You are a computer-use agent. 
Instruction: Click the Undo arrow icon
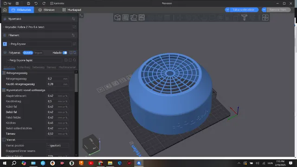[36, 3]
